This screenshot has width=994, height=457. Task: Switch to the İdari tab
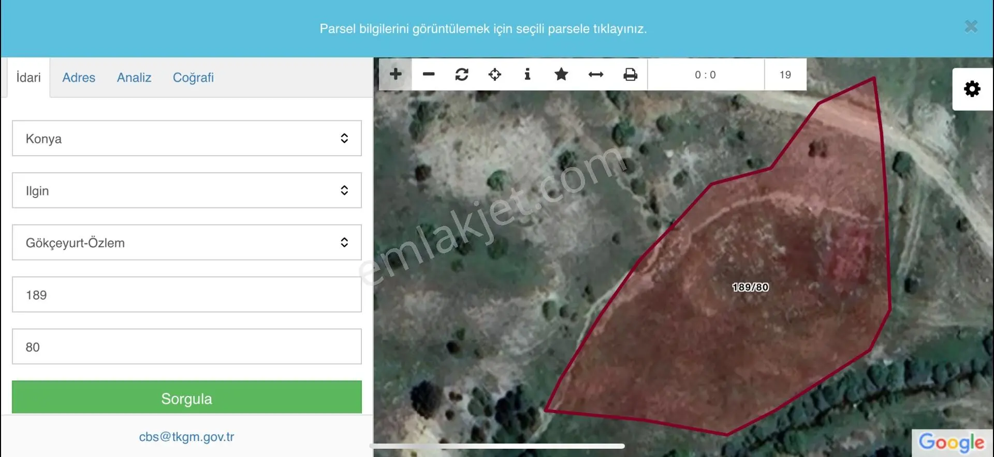pos(28,78)
